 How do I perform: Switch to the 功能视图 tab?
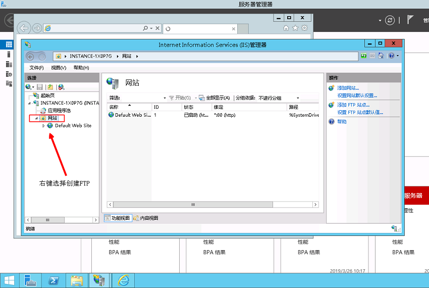tap(118, 218)
